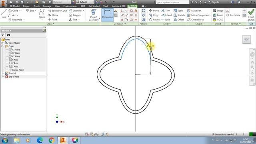Open the Environments tab
Screen dimensions: 256x144
pyautogui.click(x=70, y=6)
